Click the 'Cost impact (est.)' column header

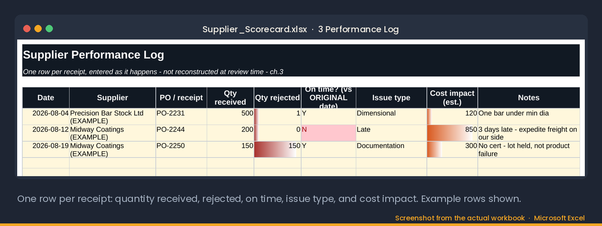[x=452, y=98]
